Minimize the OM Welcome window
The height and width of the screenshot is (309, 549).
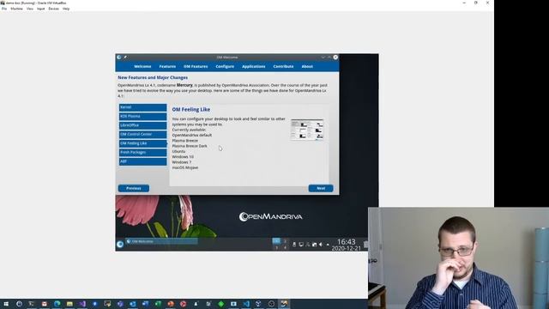323,58
